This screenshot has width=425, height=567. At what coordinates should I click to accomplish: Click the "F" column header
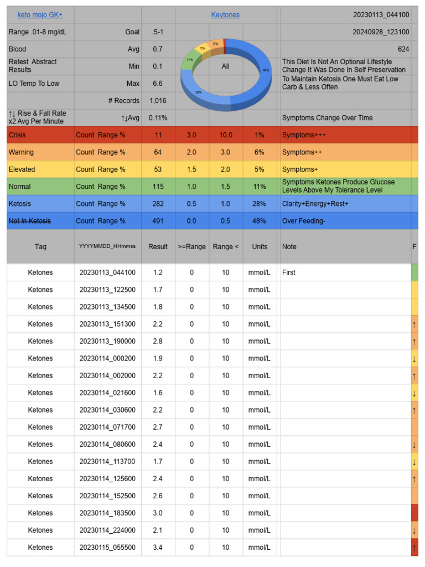click(414, 246)
